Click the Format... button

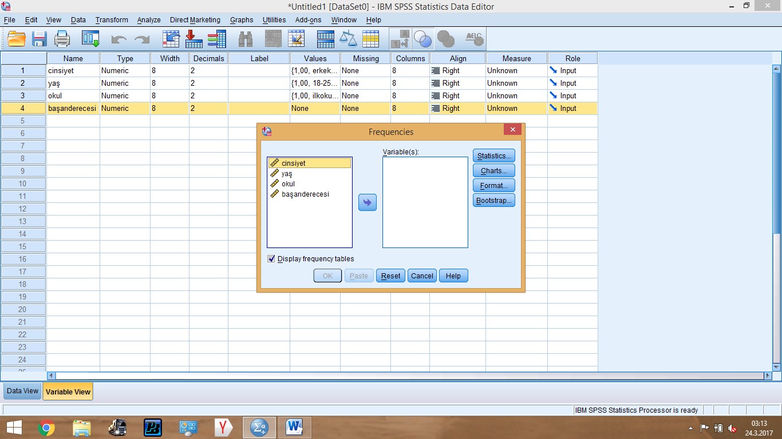[494, 186]
